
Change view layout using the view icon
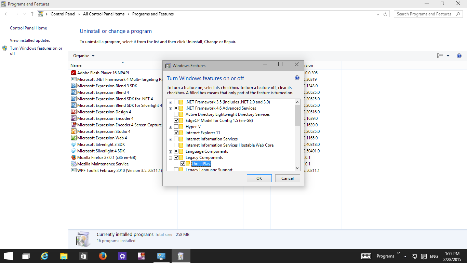(440, 56)
